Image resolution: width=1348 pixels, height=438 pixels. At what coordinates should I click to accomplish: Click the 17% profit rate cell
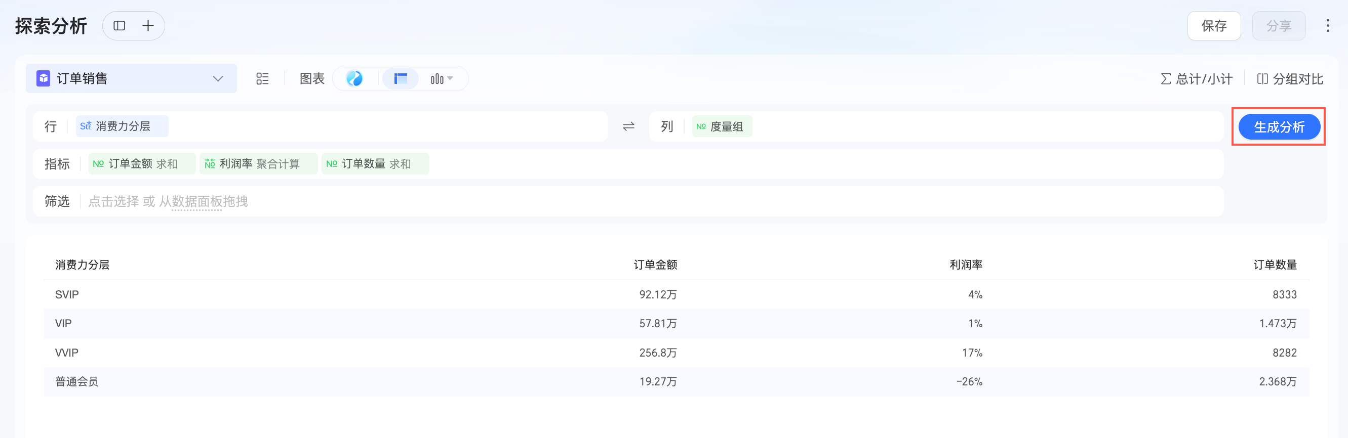pyautogui.click(x=972, y=353)
